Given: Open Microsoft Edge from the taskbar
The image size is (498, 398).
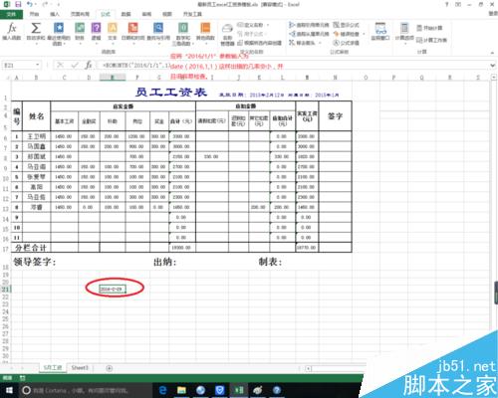Looking at the screenshot, I should (x=162, y=390).
